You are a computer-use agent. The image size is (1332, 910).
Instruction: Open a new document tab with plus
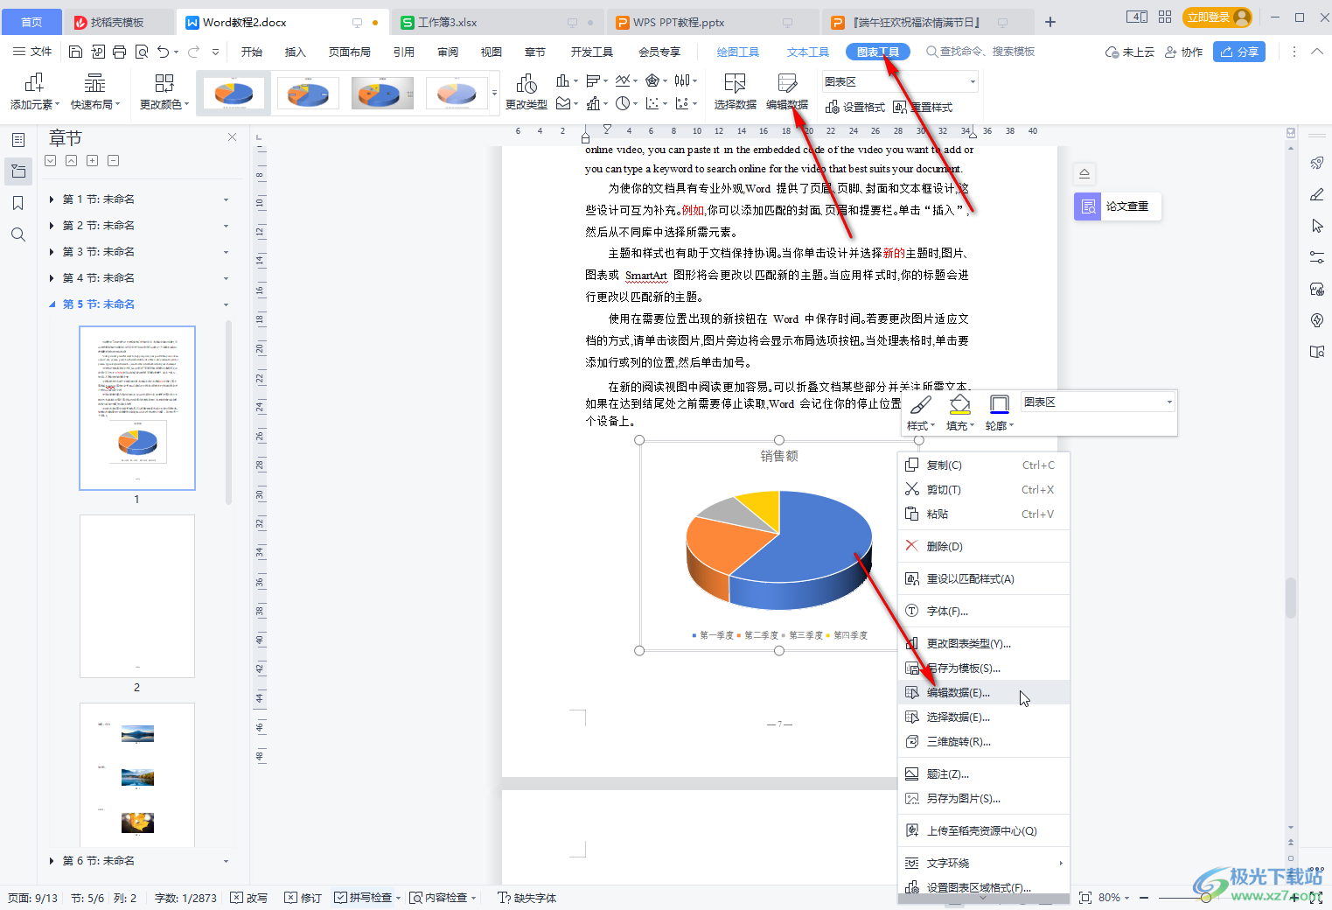click(x=1050, y=22)
